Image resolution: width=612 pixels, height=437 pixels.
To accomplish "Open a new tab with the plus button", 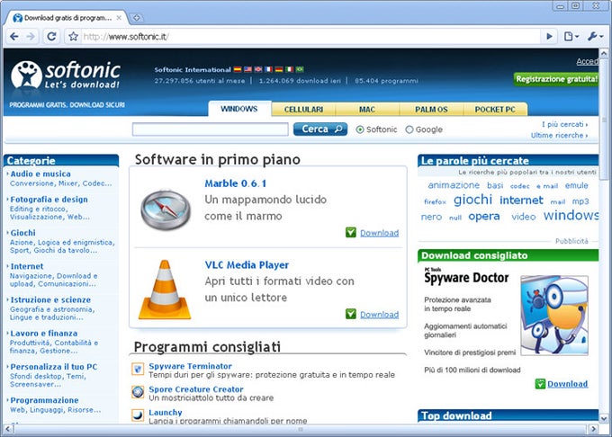I will click(x=136, y=18).
